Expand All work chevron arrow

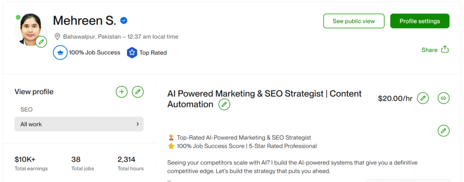[x=137, y=124]
